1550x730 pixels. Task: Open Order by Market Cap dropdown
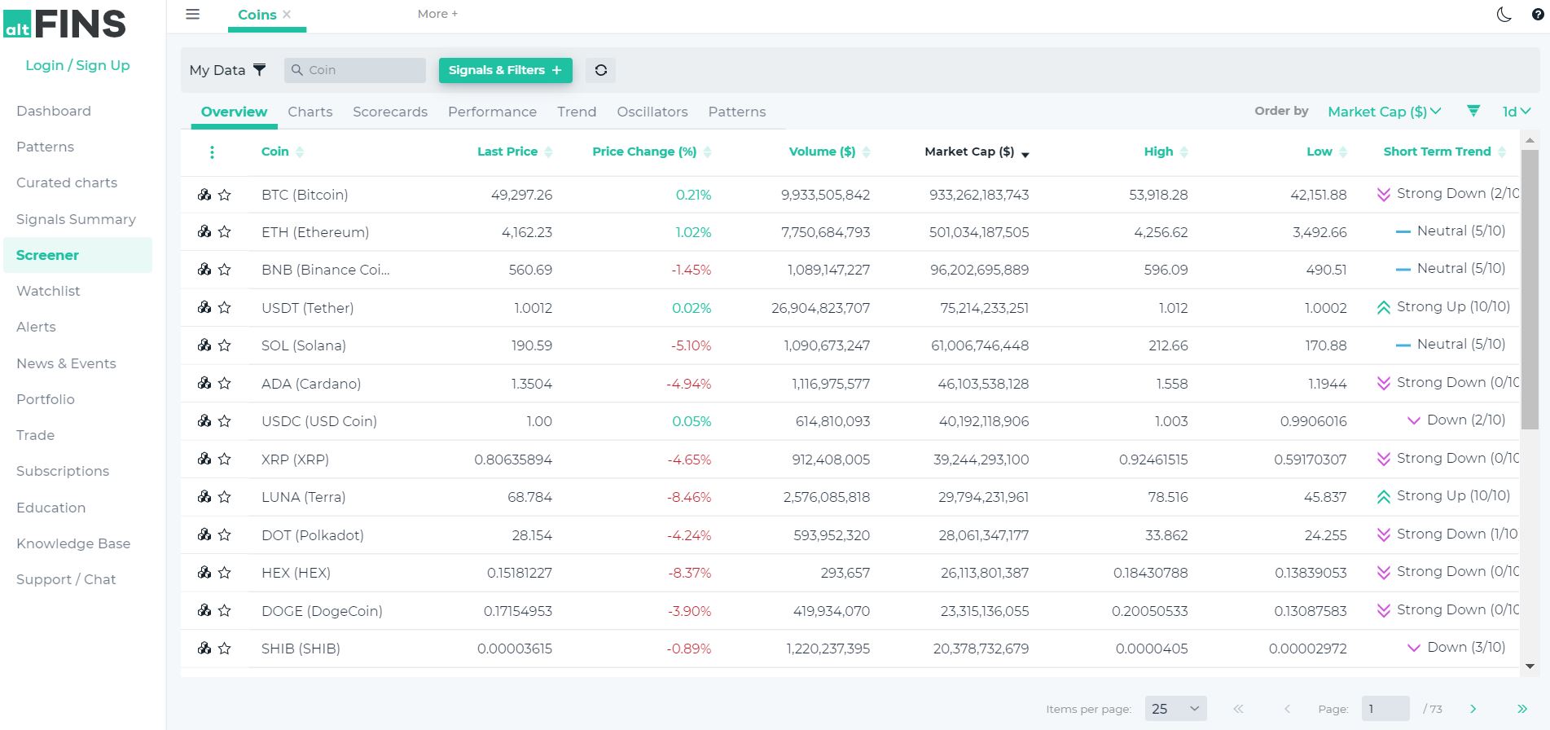(1384, 112)
